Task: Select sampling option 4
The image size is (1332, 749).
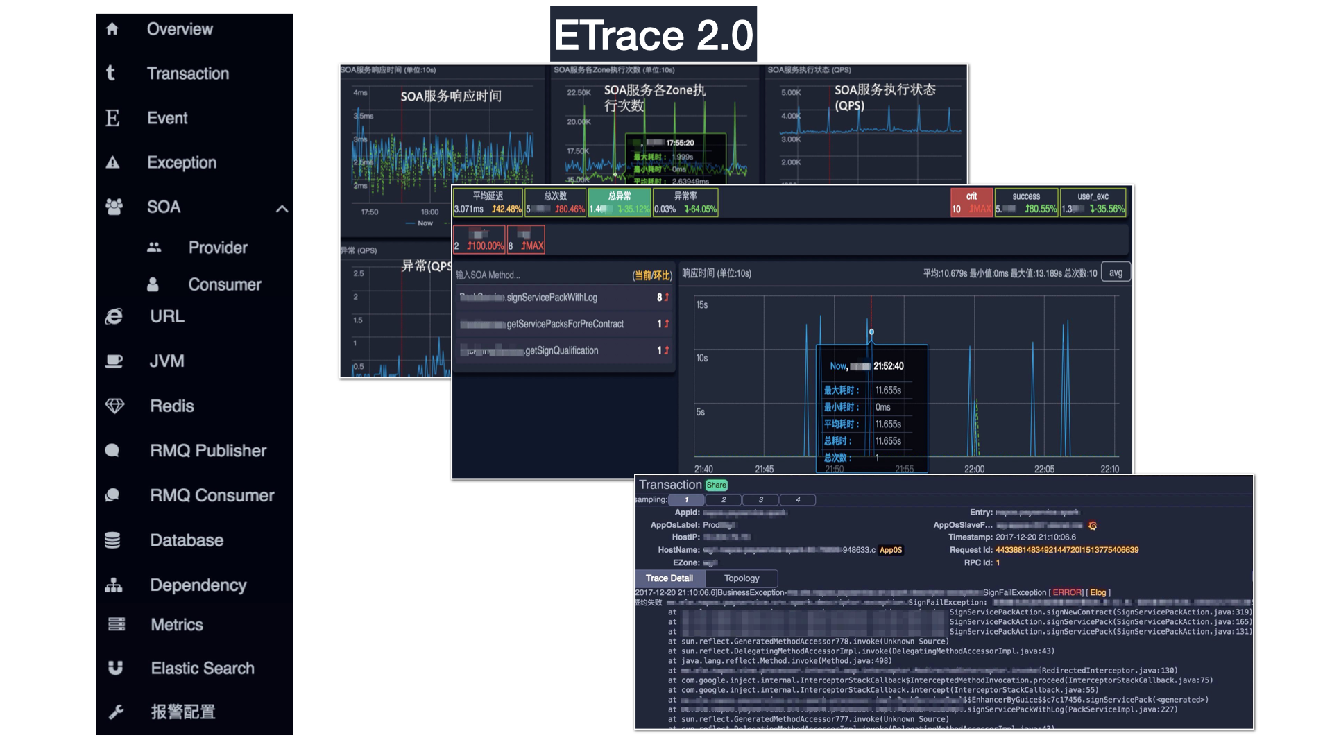Action: coord(798,500)
